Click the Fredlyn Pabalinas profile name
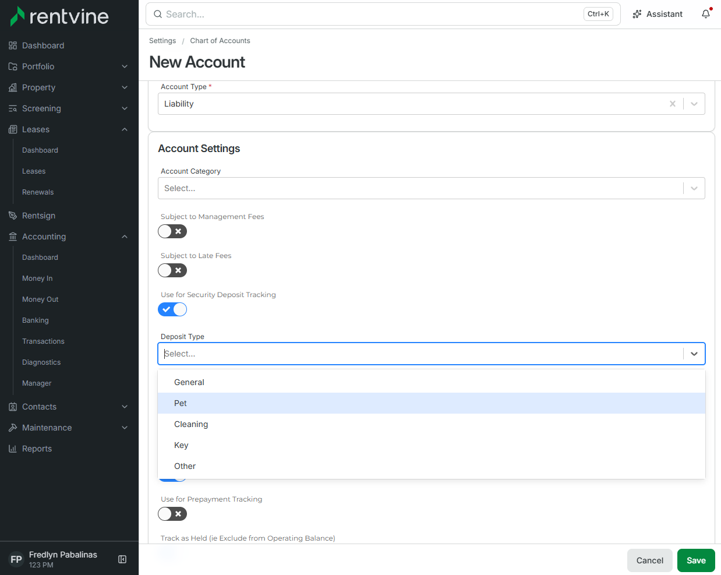 click(x=63, y=555)
